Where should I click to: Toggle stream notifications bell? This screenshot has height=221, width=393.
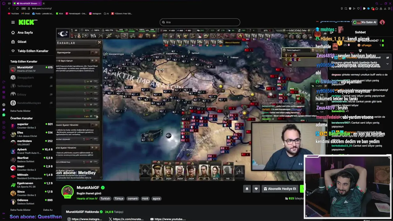[x=247, y=189]
